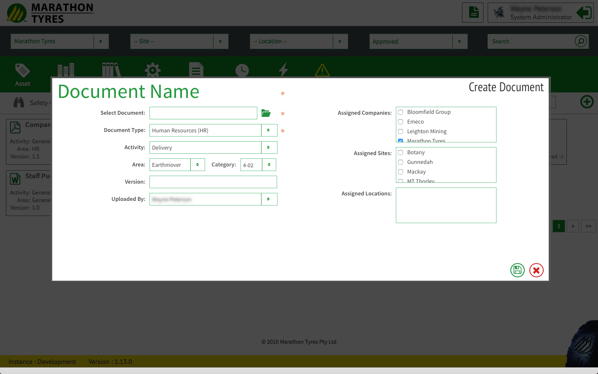Click the search magnifier icon

(581, 41)
